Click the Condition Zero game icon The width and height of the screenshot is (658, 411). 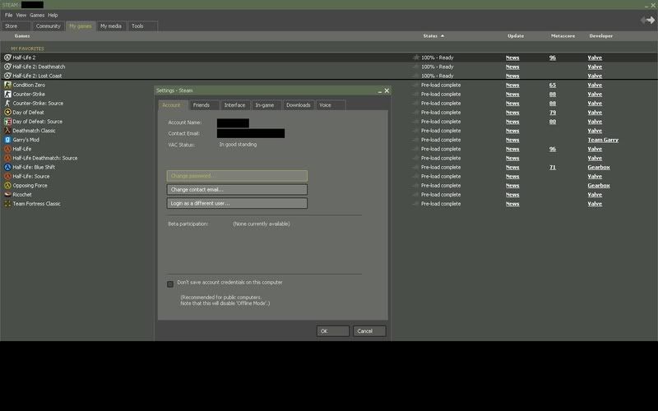click(x=7, y=85)
